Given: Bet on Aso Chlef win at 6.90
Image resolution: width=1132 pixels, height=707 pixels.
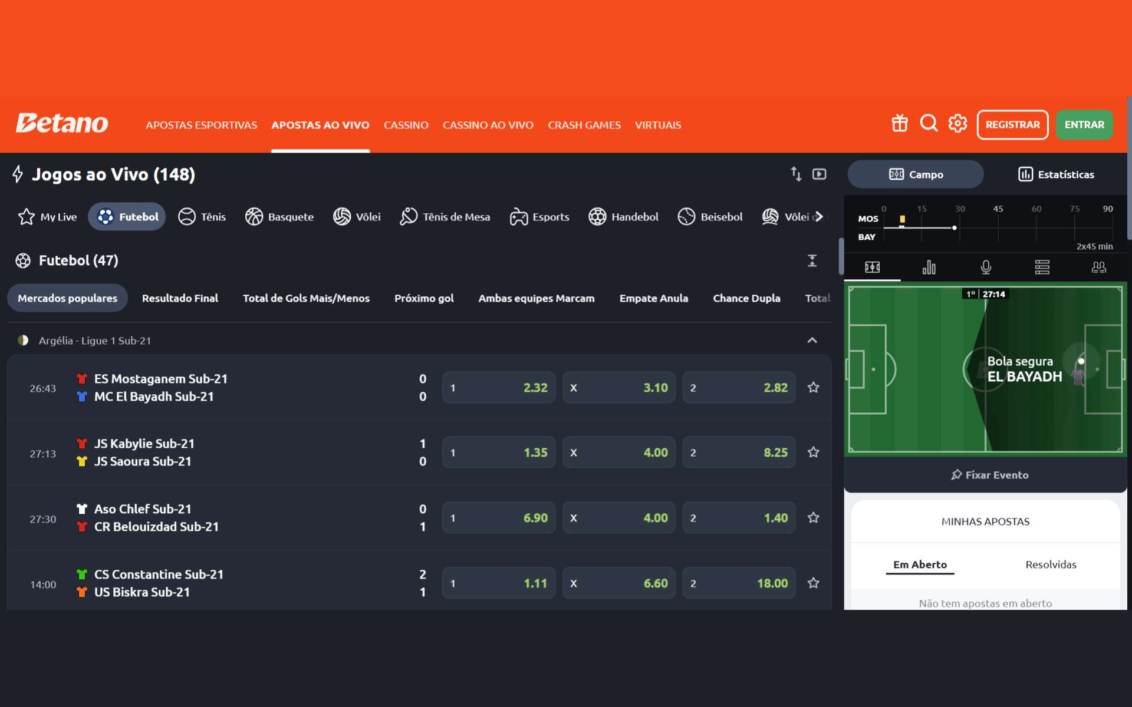Looking at the screenshot, I should pos(499,518).
